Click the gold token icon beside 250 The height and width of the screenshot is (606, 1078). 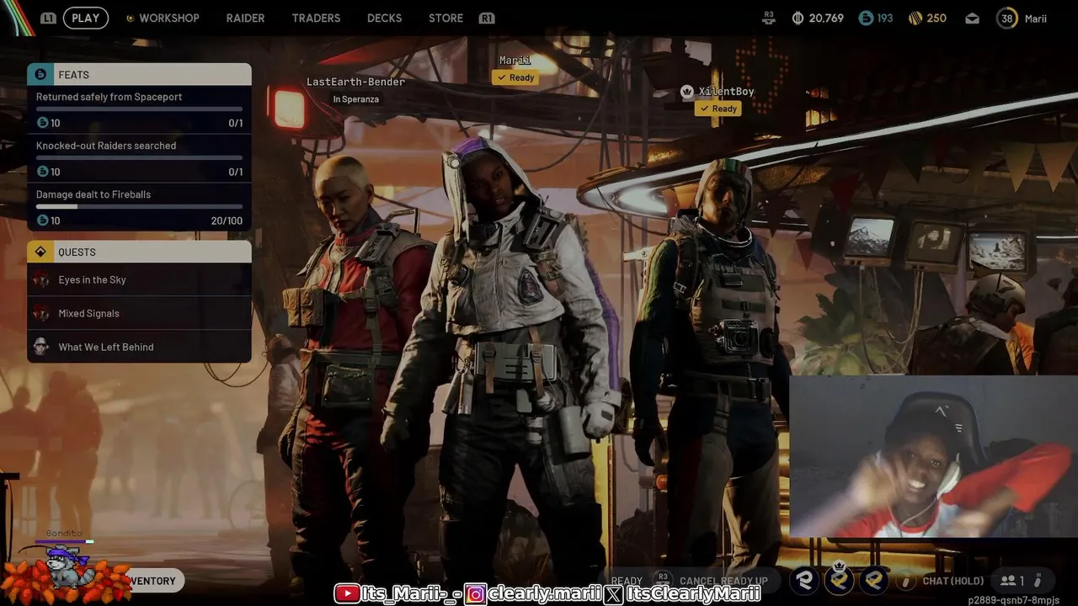(x=915, y=18)
